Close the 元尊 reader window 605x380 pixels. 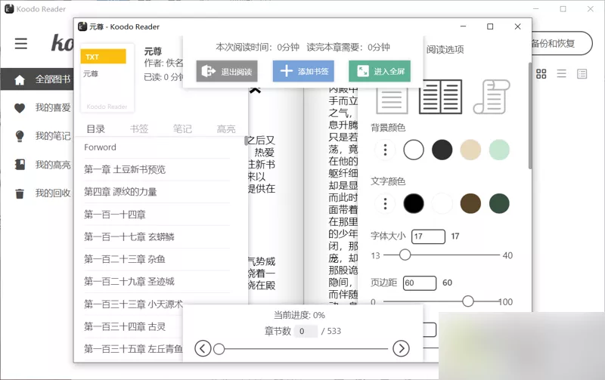pyautogui.click(x=518, y=26)
